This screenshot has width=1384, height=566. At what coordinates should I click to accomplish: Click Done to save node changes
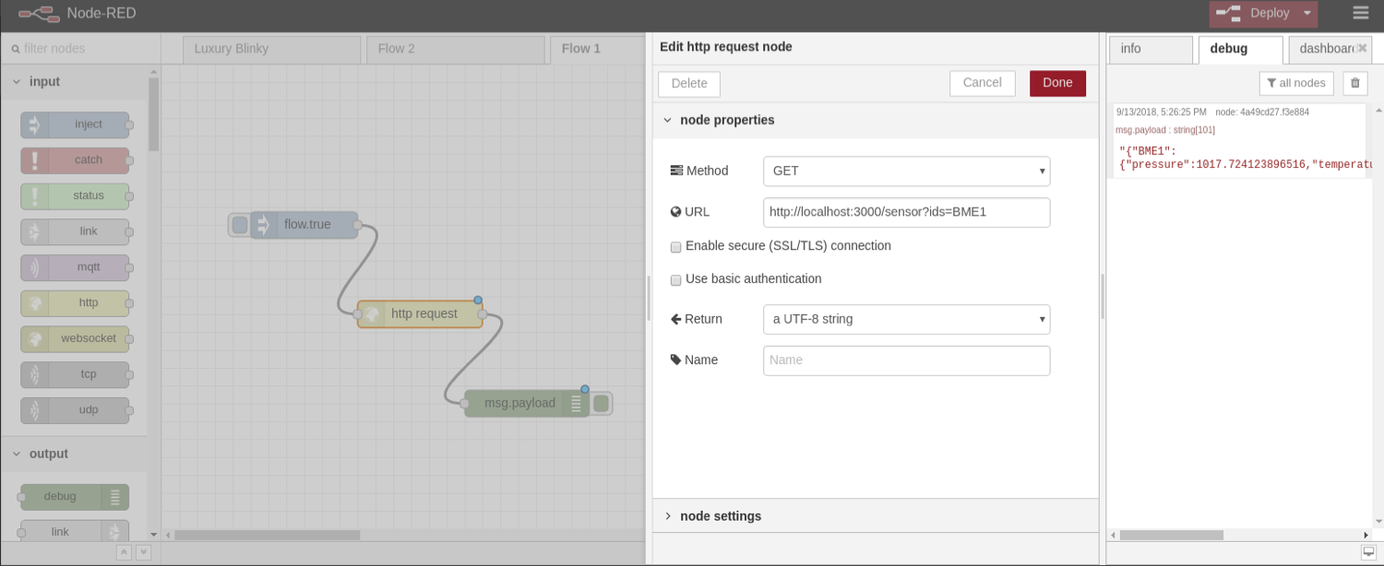point(1057,83)
